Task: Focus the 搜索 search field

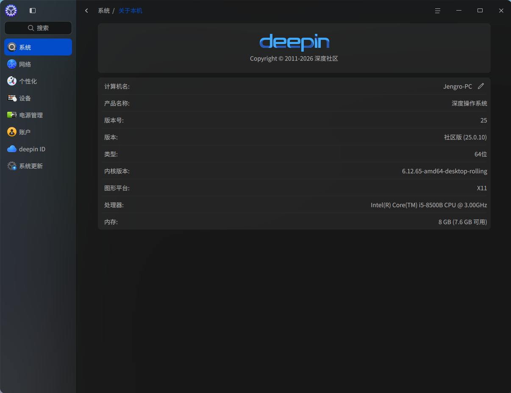Action: pos(38,28)
